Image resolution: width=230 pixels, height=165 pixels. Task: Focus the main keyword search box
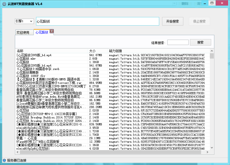pyautogui.click(x=97, y=21)
